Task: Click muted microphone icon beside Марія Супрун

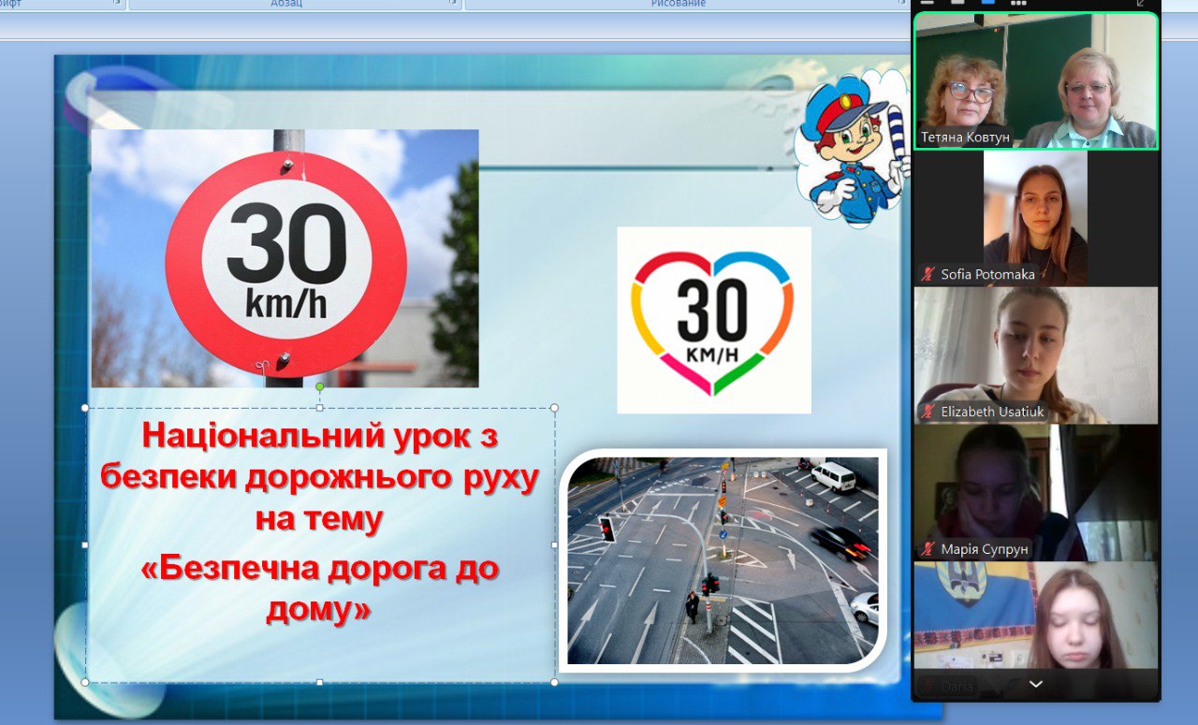Action: [928, 548]
